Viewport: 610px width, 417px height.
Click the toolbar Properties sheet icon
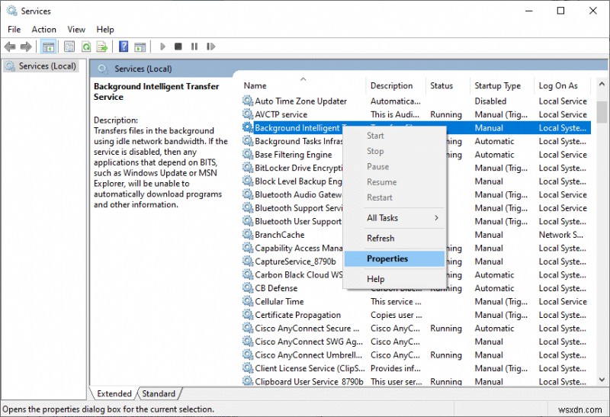pos(69,47)
